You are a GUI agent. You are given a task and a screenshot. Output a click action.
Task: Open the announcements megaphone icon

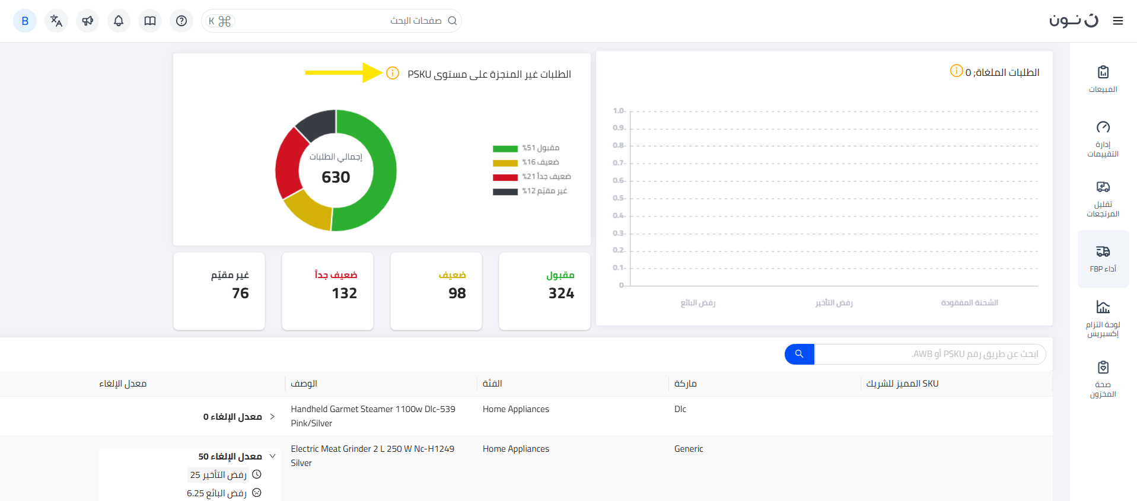(88, 21)
